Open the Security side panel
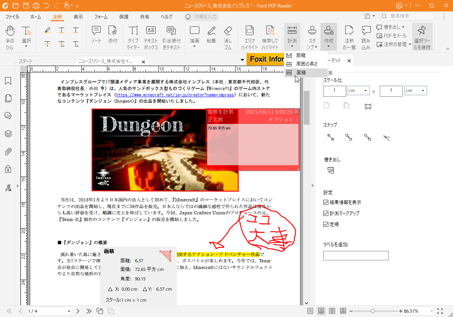Image resolution: width=453 pixels, height=317 pixels. (8, 169)
